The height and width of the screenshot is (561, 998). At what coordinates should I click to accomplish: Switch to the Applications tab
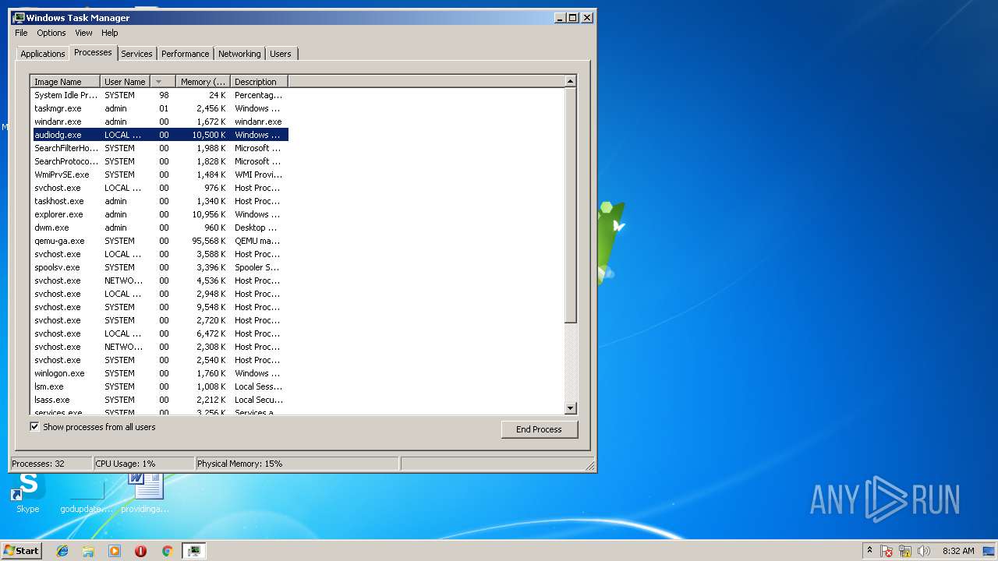pyautogui.click(x=42, y=54)
